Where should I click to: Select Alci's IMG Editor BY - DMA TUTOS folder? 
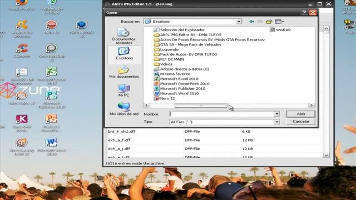pos(187,34)
